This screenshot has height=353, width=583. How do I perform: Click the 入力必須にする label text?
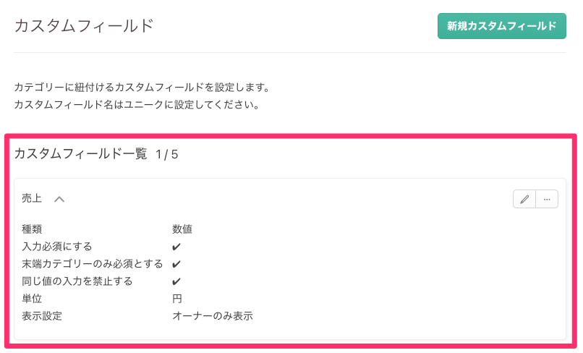[57, 247]
